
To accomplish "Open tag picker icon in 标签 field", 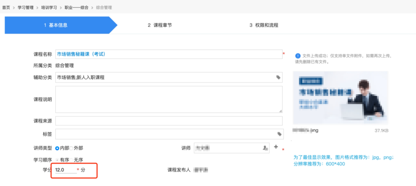I will 279,134.
